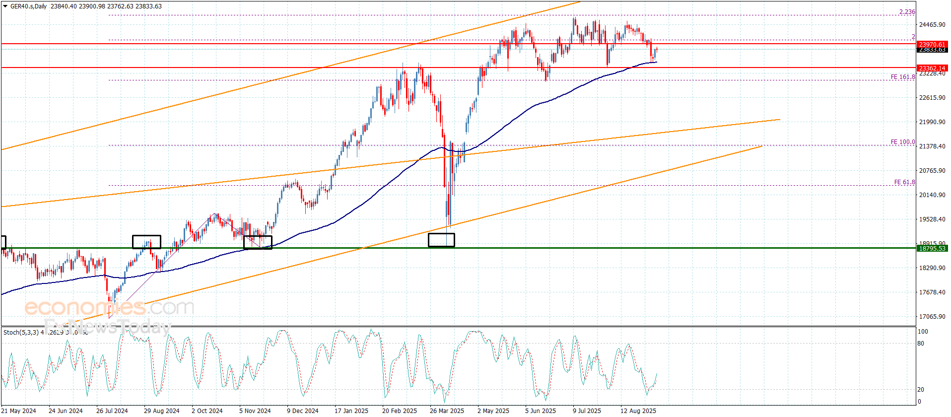Click the 12 Aug 2025 date label
This screenshot has height=417, width=951.
(x=638, y=411)
